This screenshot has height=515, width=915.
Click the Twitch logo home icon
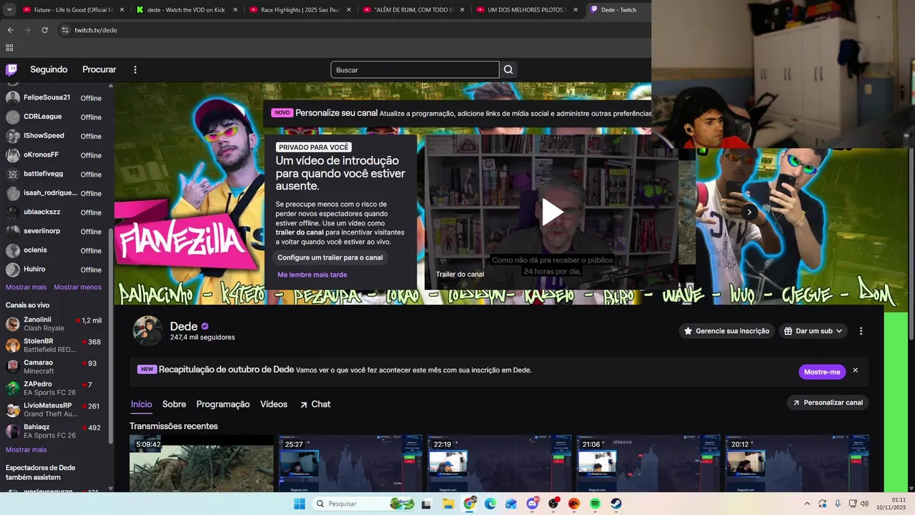pyautogui.click(x=11, y=69)
